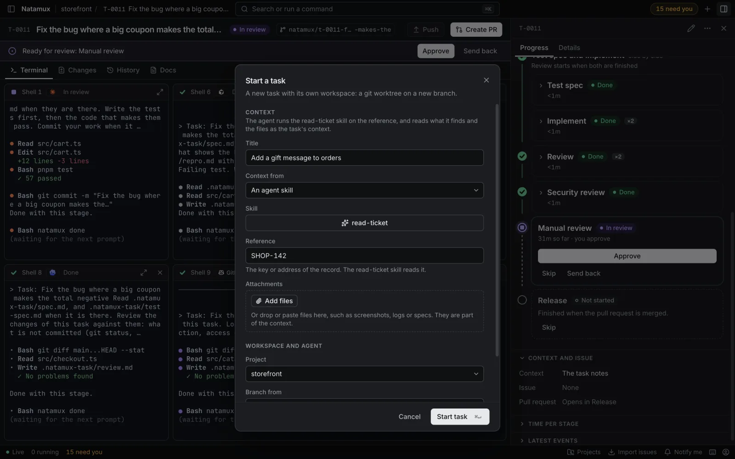Click the Reference field with SHOP-142
The image size is (735, 459).
[364, 256]
